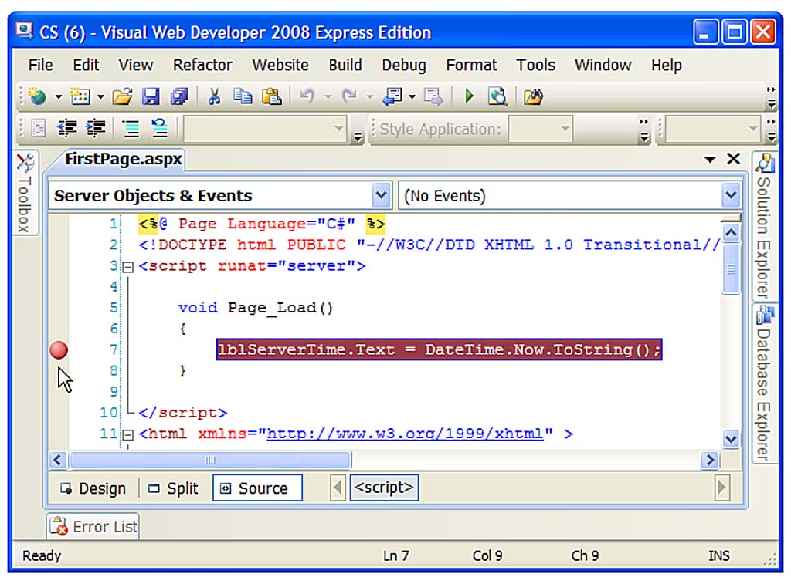Click the 'void Page_Load()' code line
Screen dimensions: 791x584
[255, 308]
